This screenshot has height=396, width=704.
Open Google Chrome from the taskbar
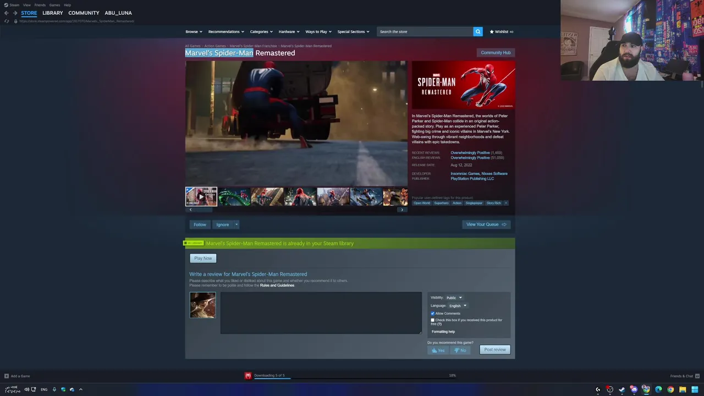click(670, 389)
